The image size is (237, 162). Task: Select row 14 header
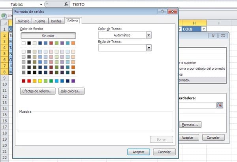(x=4, y=109)
